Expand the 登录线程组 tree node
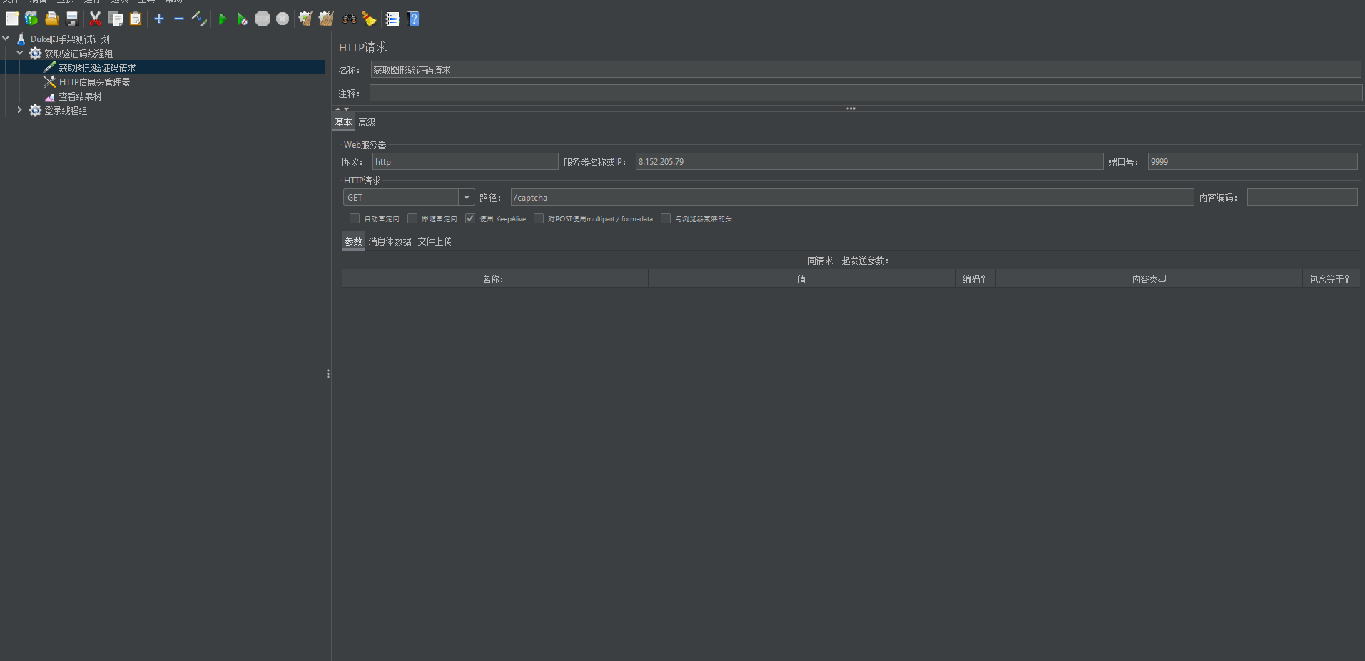The image size is (1365, 661). (19, 111)
